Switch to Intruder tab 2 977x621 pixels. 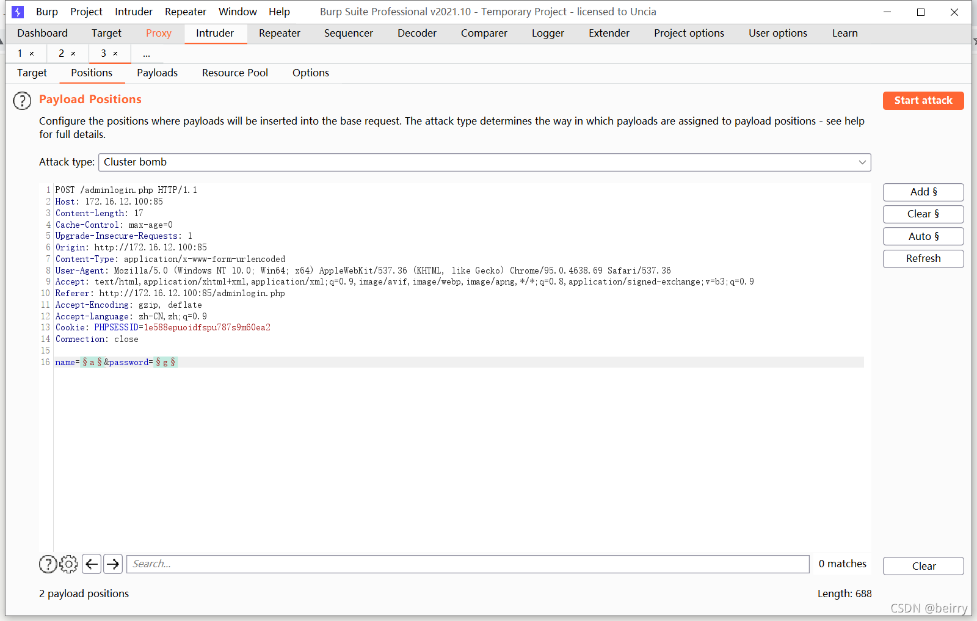(x=61, y=54)
